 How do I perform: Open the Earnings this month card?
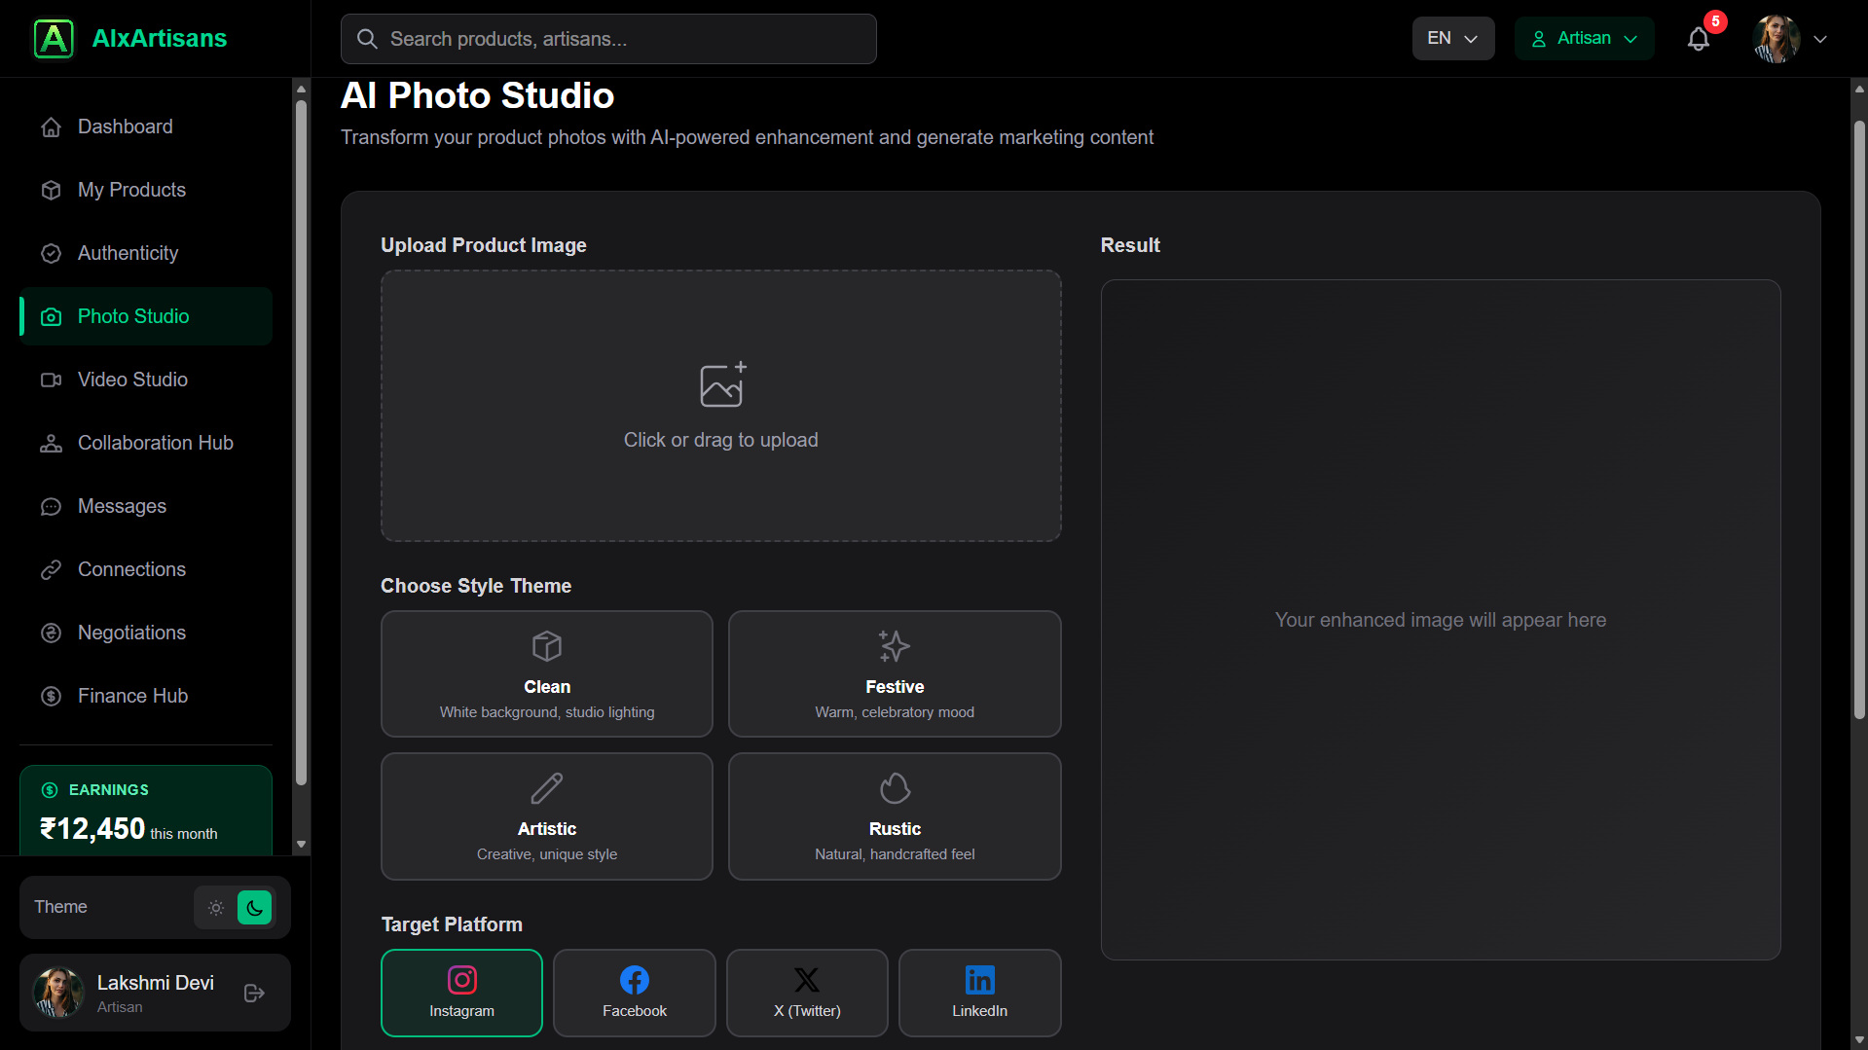click(x=146, y=811)
